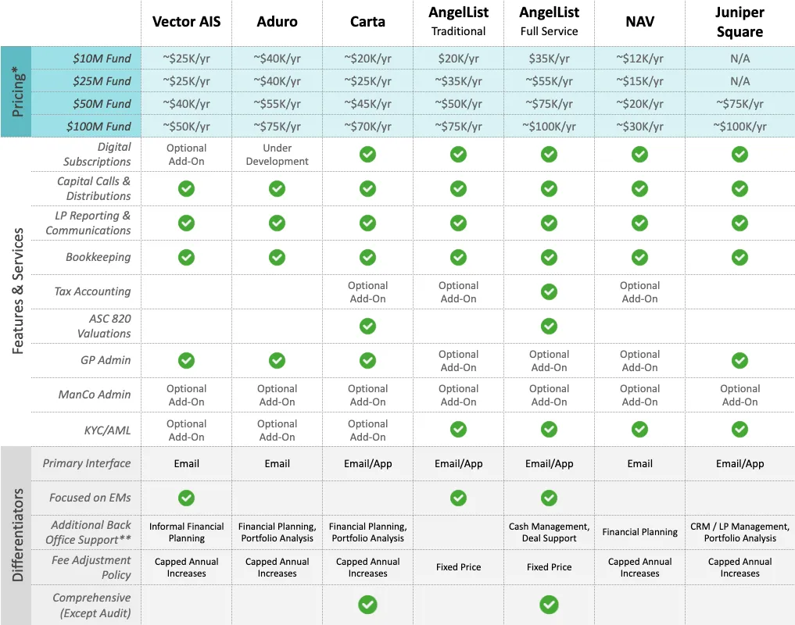This screenshot has height=625, width=795.
Task: Select the Vector AIS column header
Action: tap(186, 22)
